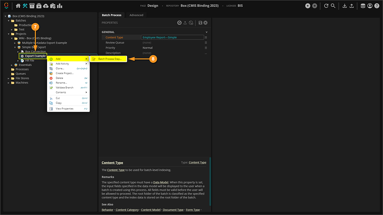Open the Document Type See Also link
The width and height of the screenshot is (383, 215).
click(x=173, y=210)
